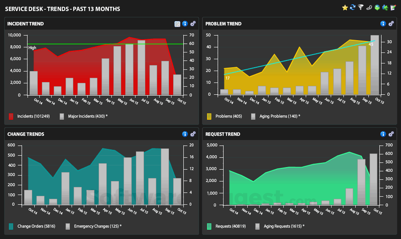Click the teal Change Orders legend swatch
401x239 pixels.
click(11, 226)
